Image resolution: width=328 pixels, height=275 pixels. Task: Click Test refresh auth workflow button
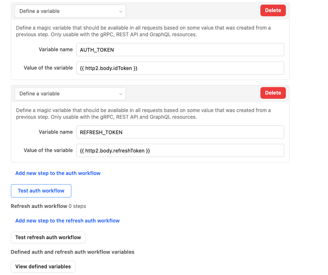pos(48,237)
